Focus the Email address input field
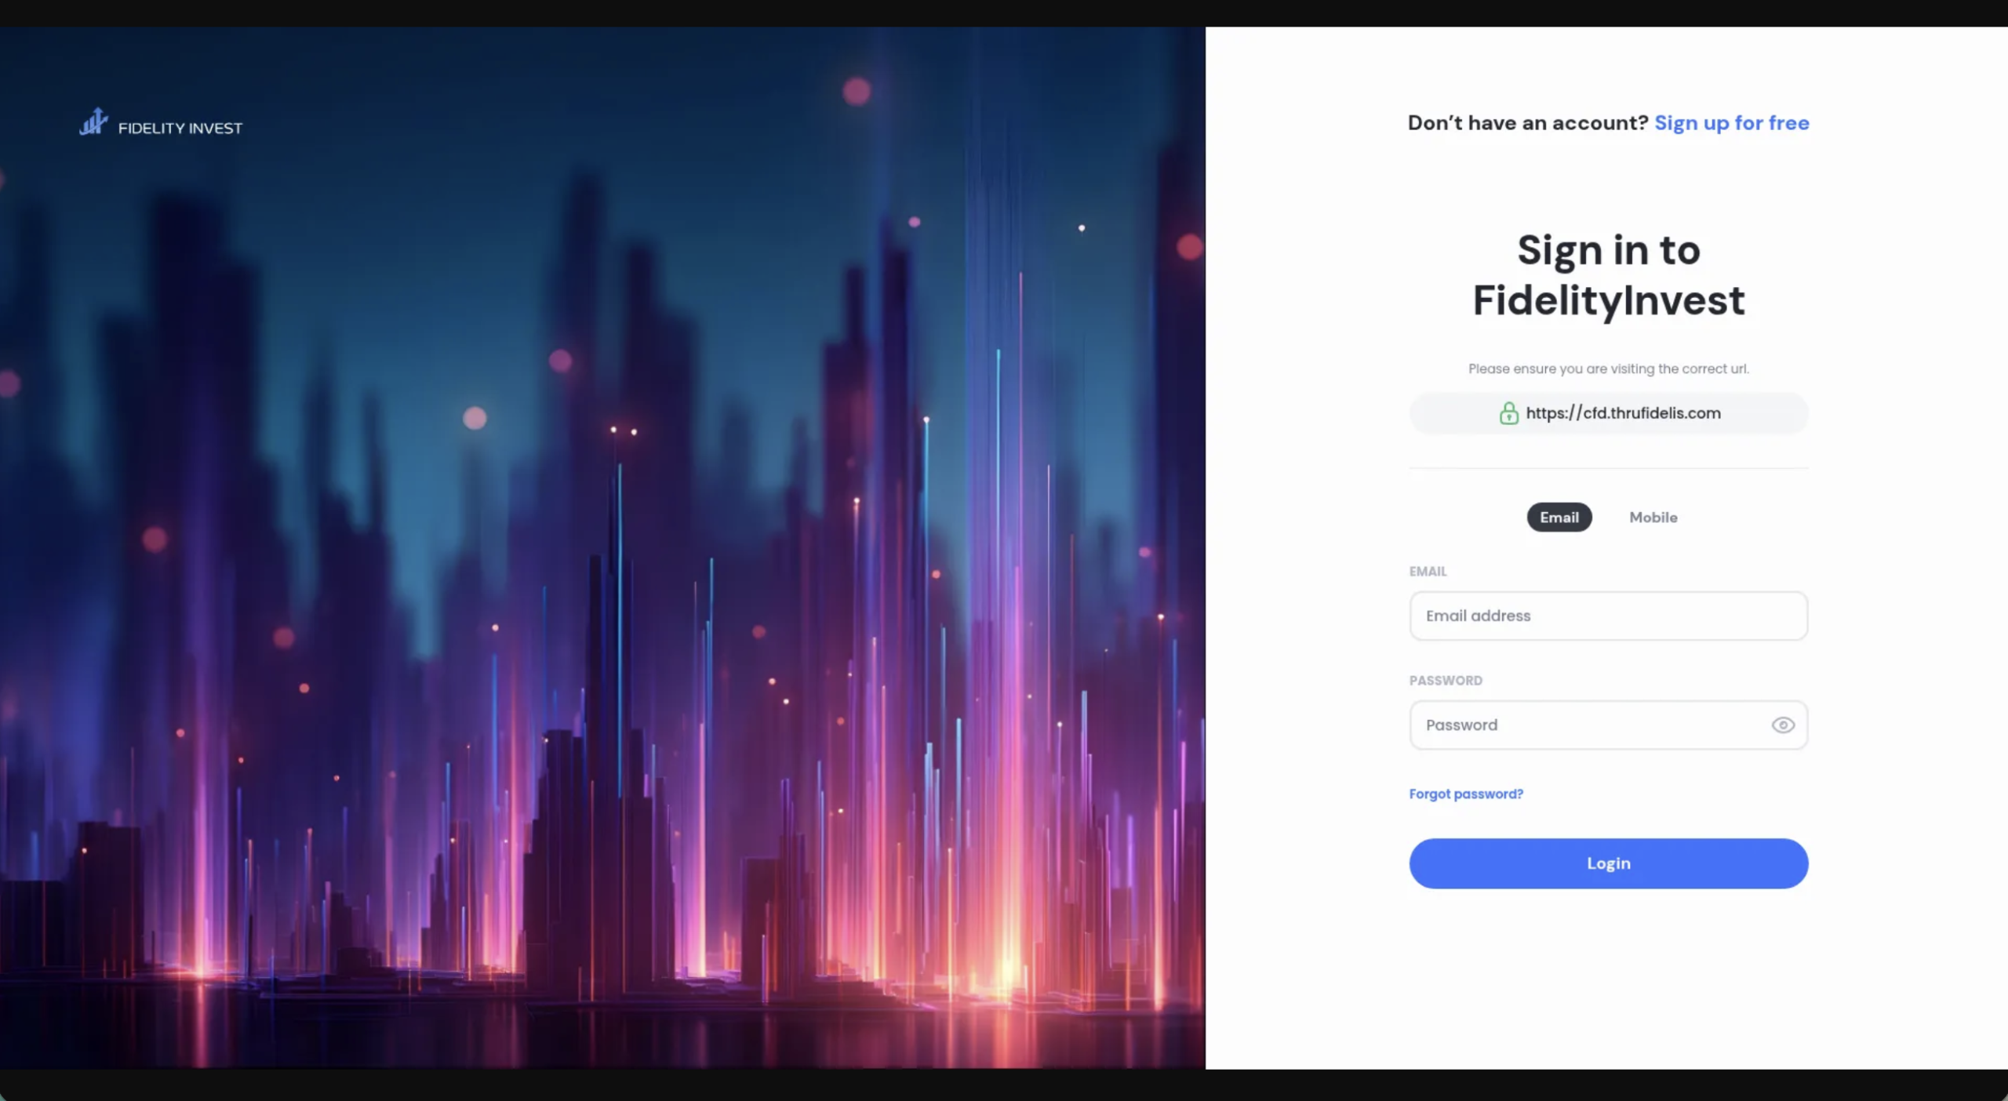This screenshot has height=1101, width=2008. point(1608,616)
